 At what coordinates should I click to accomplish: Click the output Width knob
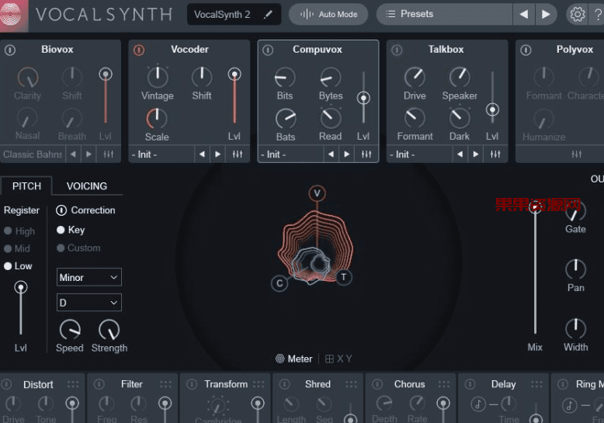[575, 328]
